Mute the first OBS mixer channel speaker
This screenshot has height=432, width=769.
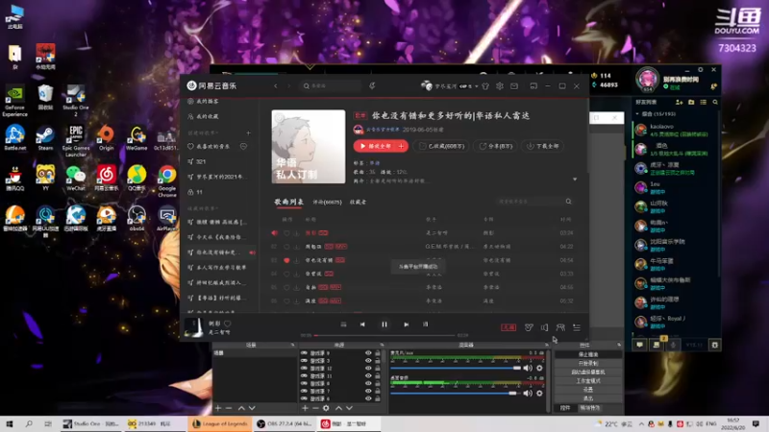tap(528, 368)
